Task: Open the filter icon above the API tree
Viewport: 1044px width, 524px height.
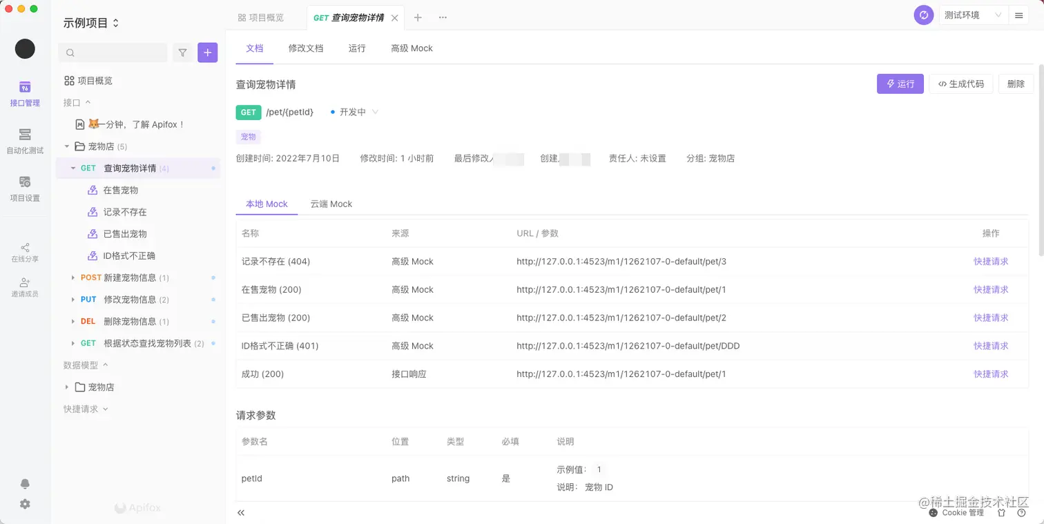Action: click(183, 52)
